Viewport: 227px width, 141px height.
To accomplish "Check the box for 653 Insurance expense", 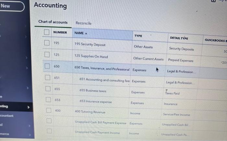I will pos(48,100).
